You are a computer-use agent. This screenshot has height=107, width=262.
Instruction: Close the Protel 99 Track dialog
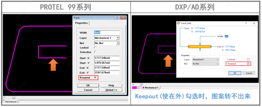click(123, 18)
